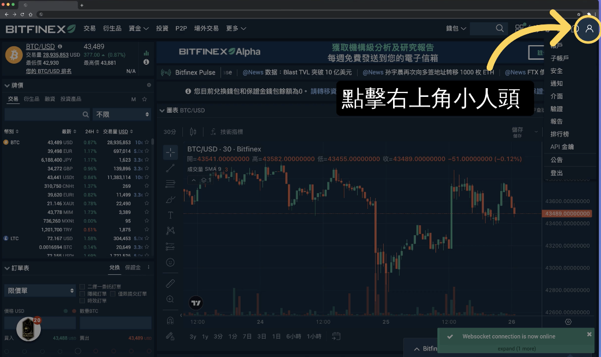
Task: Toggle the M margin filter in tickers
Action: [x=133, y=99]
